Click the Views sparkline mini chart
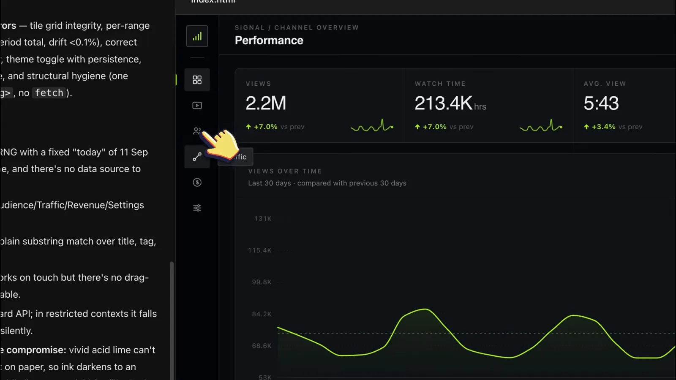The image size is (676, 380). tap(372, 126)
